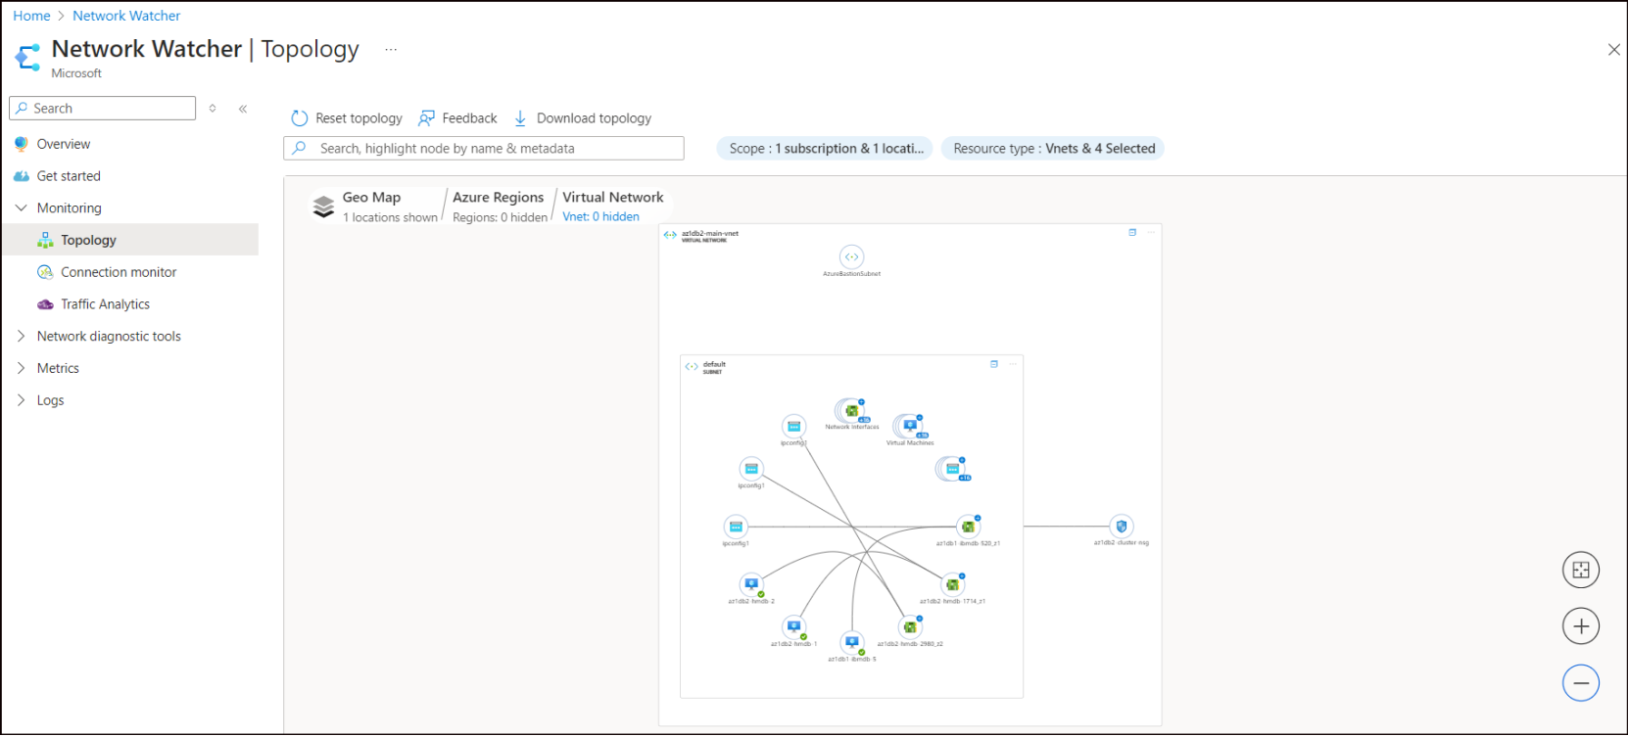Viewport: 1628px width, 736px height.
Task: Click the az1db2-main-vnet virtual network icon
Action: pos(670,235)
